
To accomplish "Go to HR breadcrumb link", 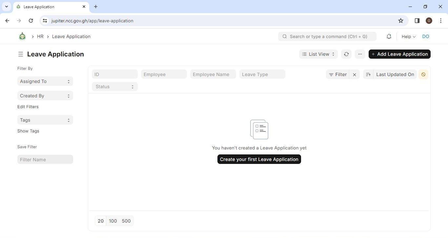I will point(40,36).
